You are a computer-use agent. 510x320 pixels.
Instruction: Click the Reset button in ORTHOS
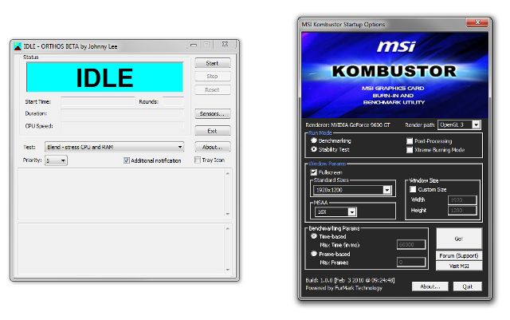tap(213, 89)
